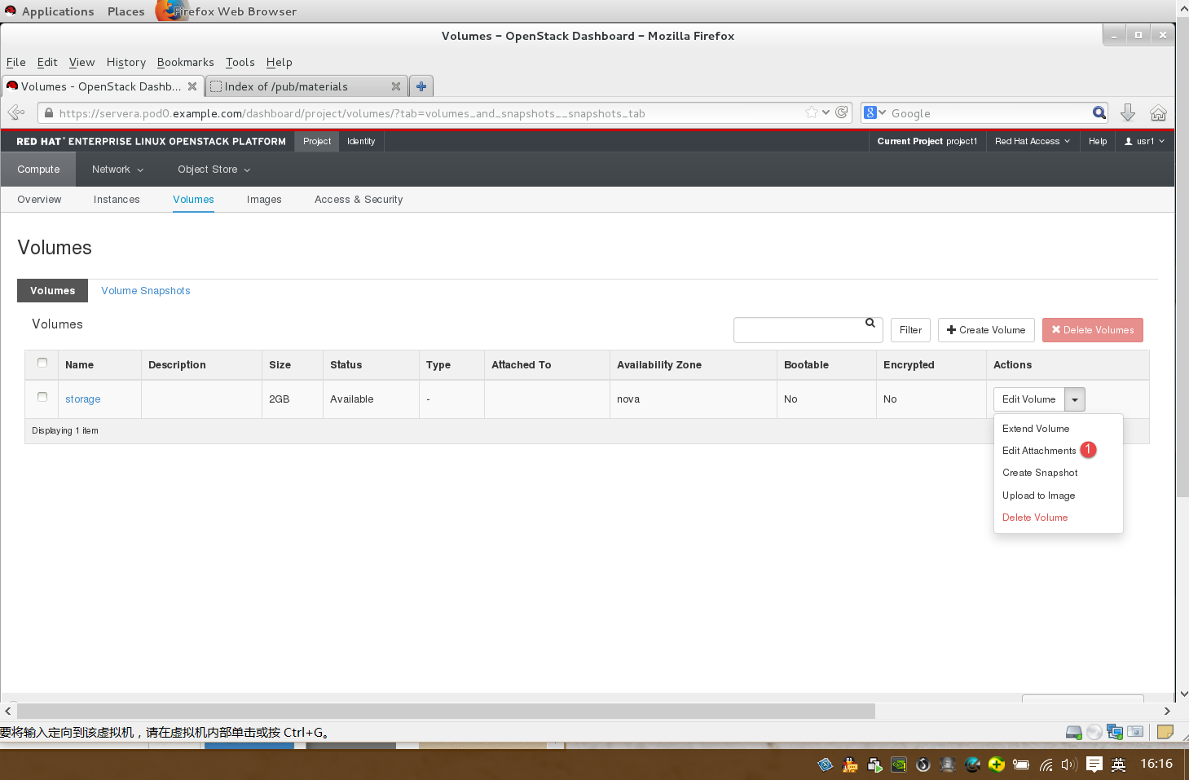Viewport: 1189px width, 780px height.
Task: Open a new tab with plus icon
Action: [421, 86]
